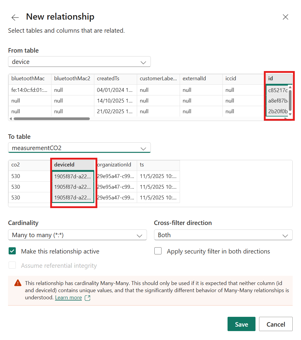301x340 pixels.
Task: Open the To table dropdown showing measurementCO2
Action: pyautogui.click(x=79, y=148)
